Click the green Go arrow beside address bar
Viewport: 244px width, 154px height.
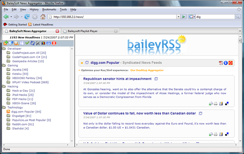[x=184, y=17]
